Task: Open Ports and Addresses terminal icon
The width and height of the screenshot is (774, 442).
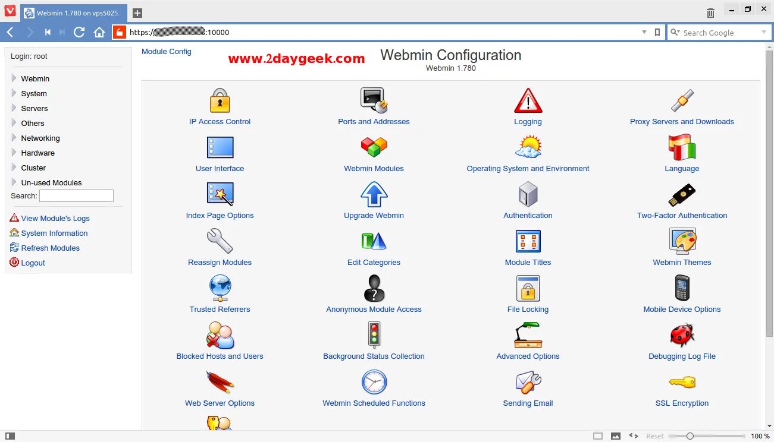Action: 374,100
